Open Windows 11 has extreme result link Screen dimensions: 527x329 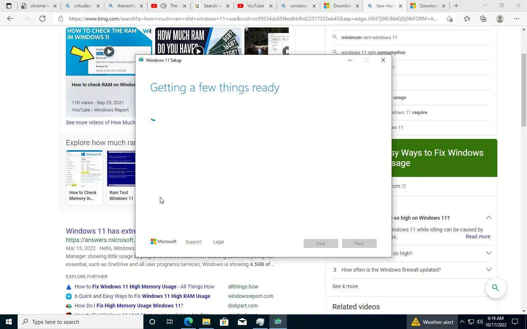pos(101,231)
